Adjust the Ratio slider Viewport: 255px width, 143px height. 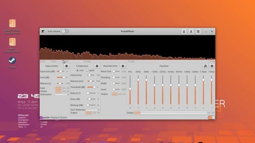91,93
